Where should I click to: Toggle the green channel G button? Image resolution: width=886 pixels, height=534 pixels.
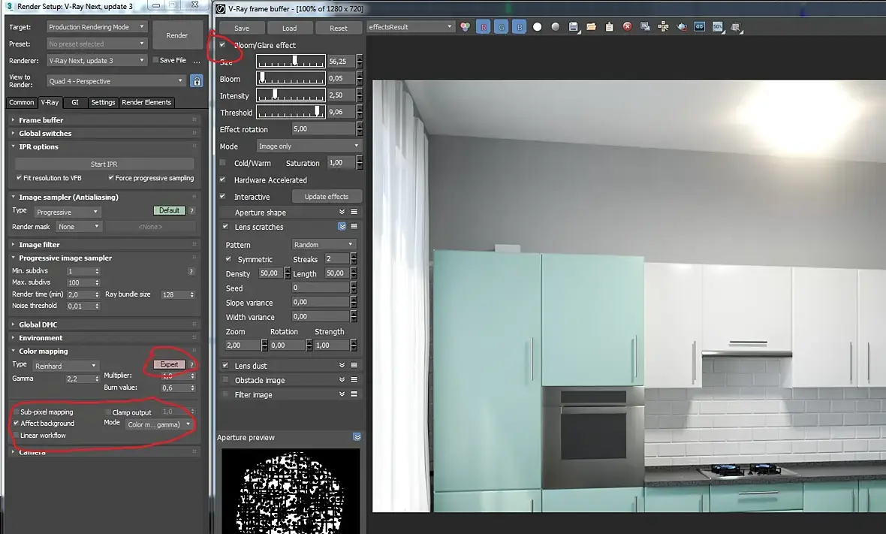coord(502,27)
